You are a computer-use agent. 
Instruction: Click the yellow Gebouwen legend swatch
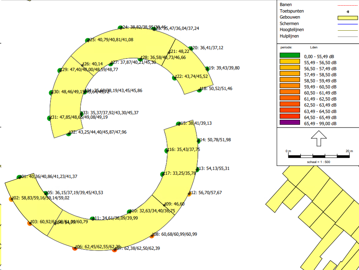pyautogui.click(x=348, y=18)
